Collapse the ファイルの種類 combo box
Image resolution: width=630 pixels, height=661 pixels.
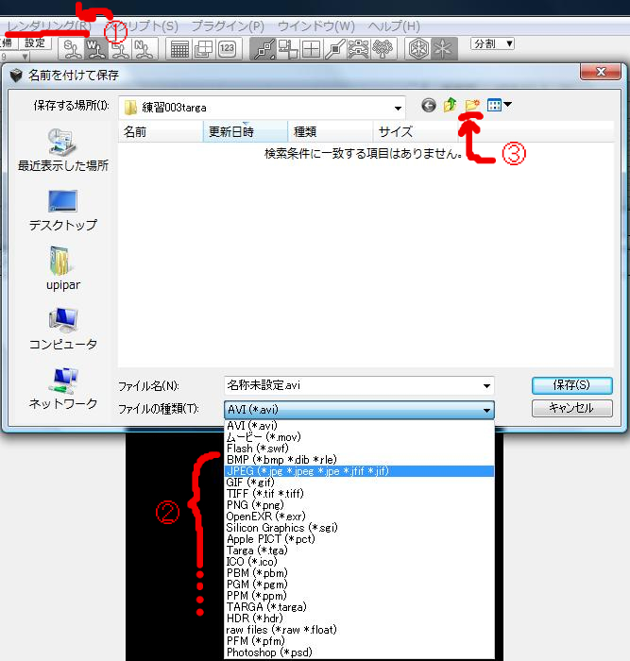[359, 409]
